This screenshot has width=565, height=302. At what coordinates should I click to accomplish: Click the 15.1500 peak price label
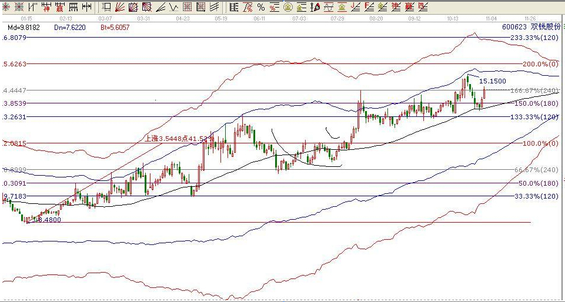[492, 81]
